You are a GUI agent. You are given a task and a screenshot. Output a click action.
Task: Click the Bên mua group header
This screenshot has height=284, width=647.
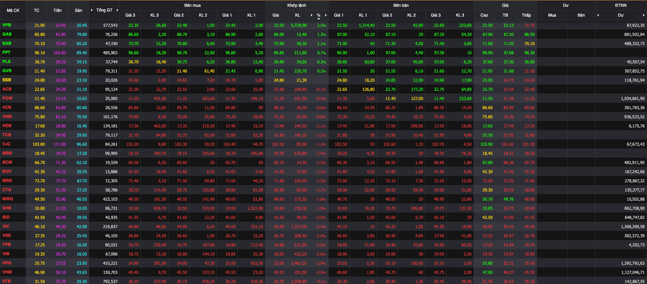click(192, 5)
